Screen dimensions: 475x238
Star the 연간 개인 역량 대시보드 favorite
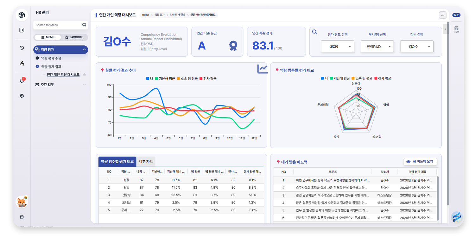[x=84, y=75]
